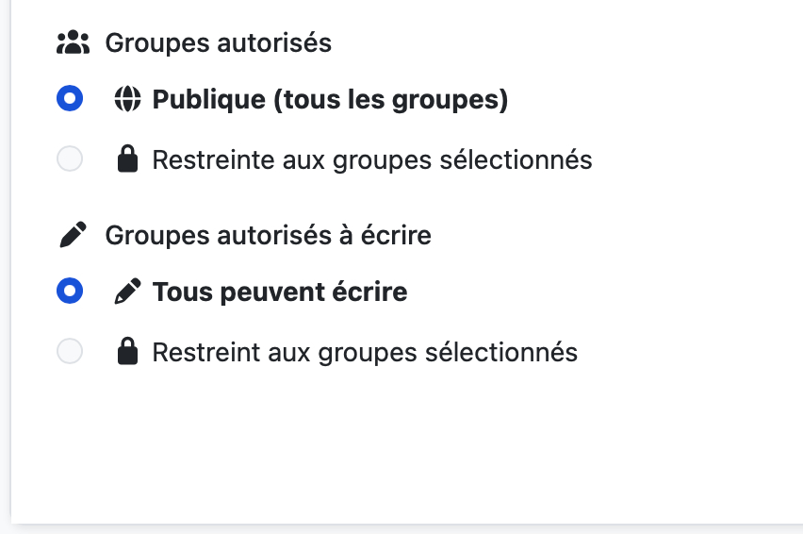
Task: Click the globe icon next to Publique
Action: (127, 99)
